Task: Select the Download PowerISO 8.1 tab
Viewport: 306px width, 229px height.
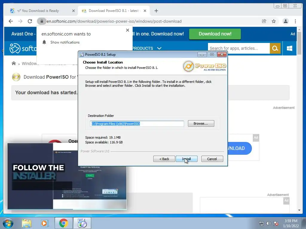Action: pos(113,11)
